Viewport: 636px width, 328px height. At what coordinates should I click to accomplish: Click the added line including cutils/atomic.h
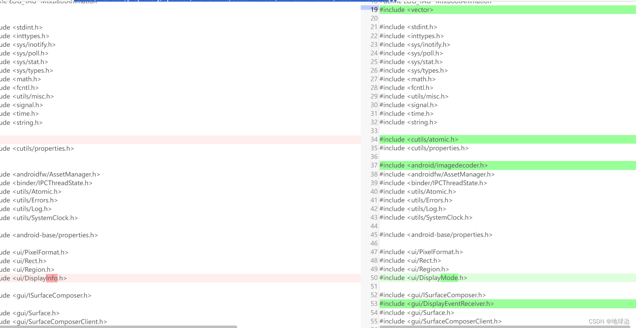(419, 139)
